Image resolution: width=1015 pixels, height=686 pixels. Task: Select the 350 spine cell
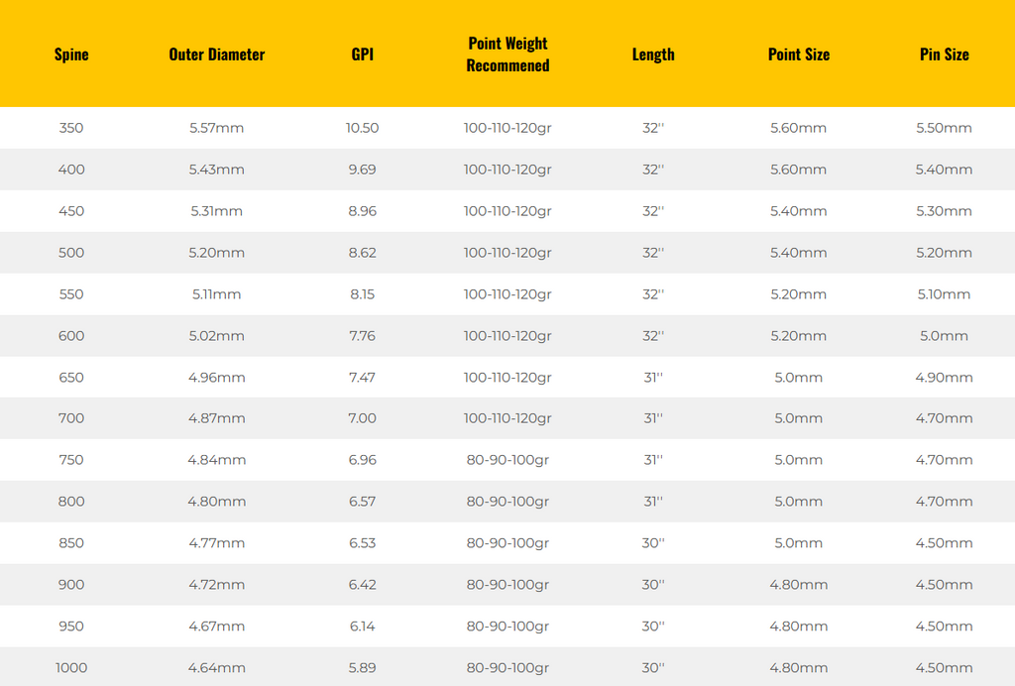(x=71, y=128)
